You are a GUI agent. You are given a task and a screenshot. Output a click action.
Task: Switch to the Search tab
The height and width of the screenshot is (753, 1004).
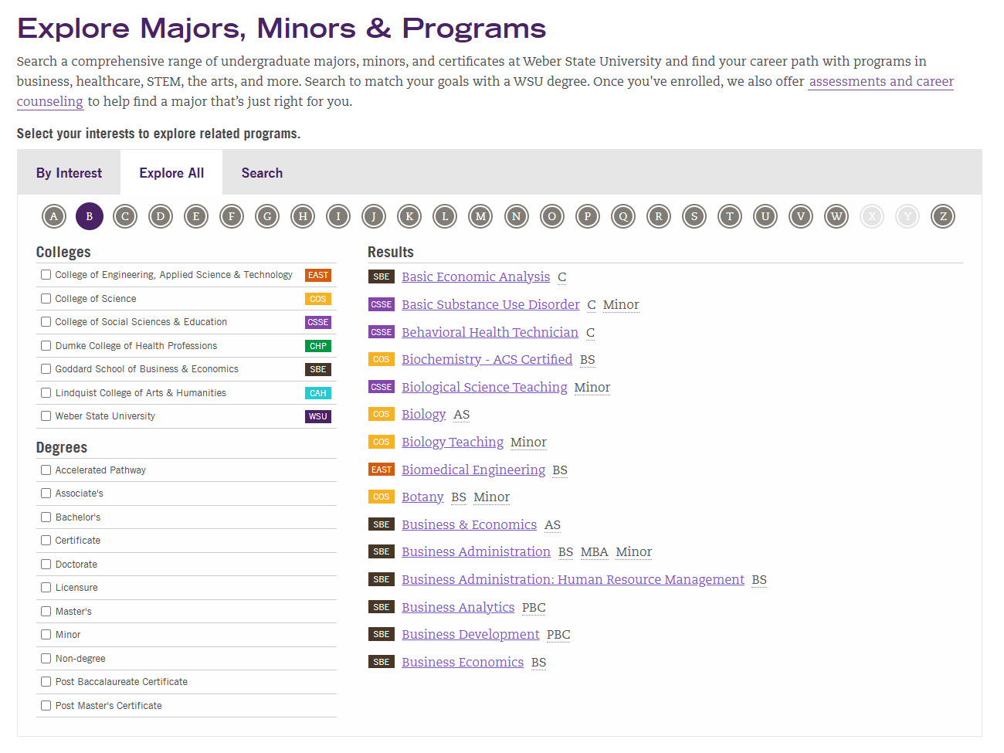(x=262, y=173)
